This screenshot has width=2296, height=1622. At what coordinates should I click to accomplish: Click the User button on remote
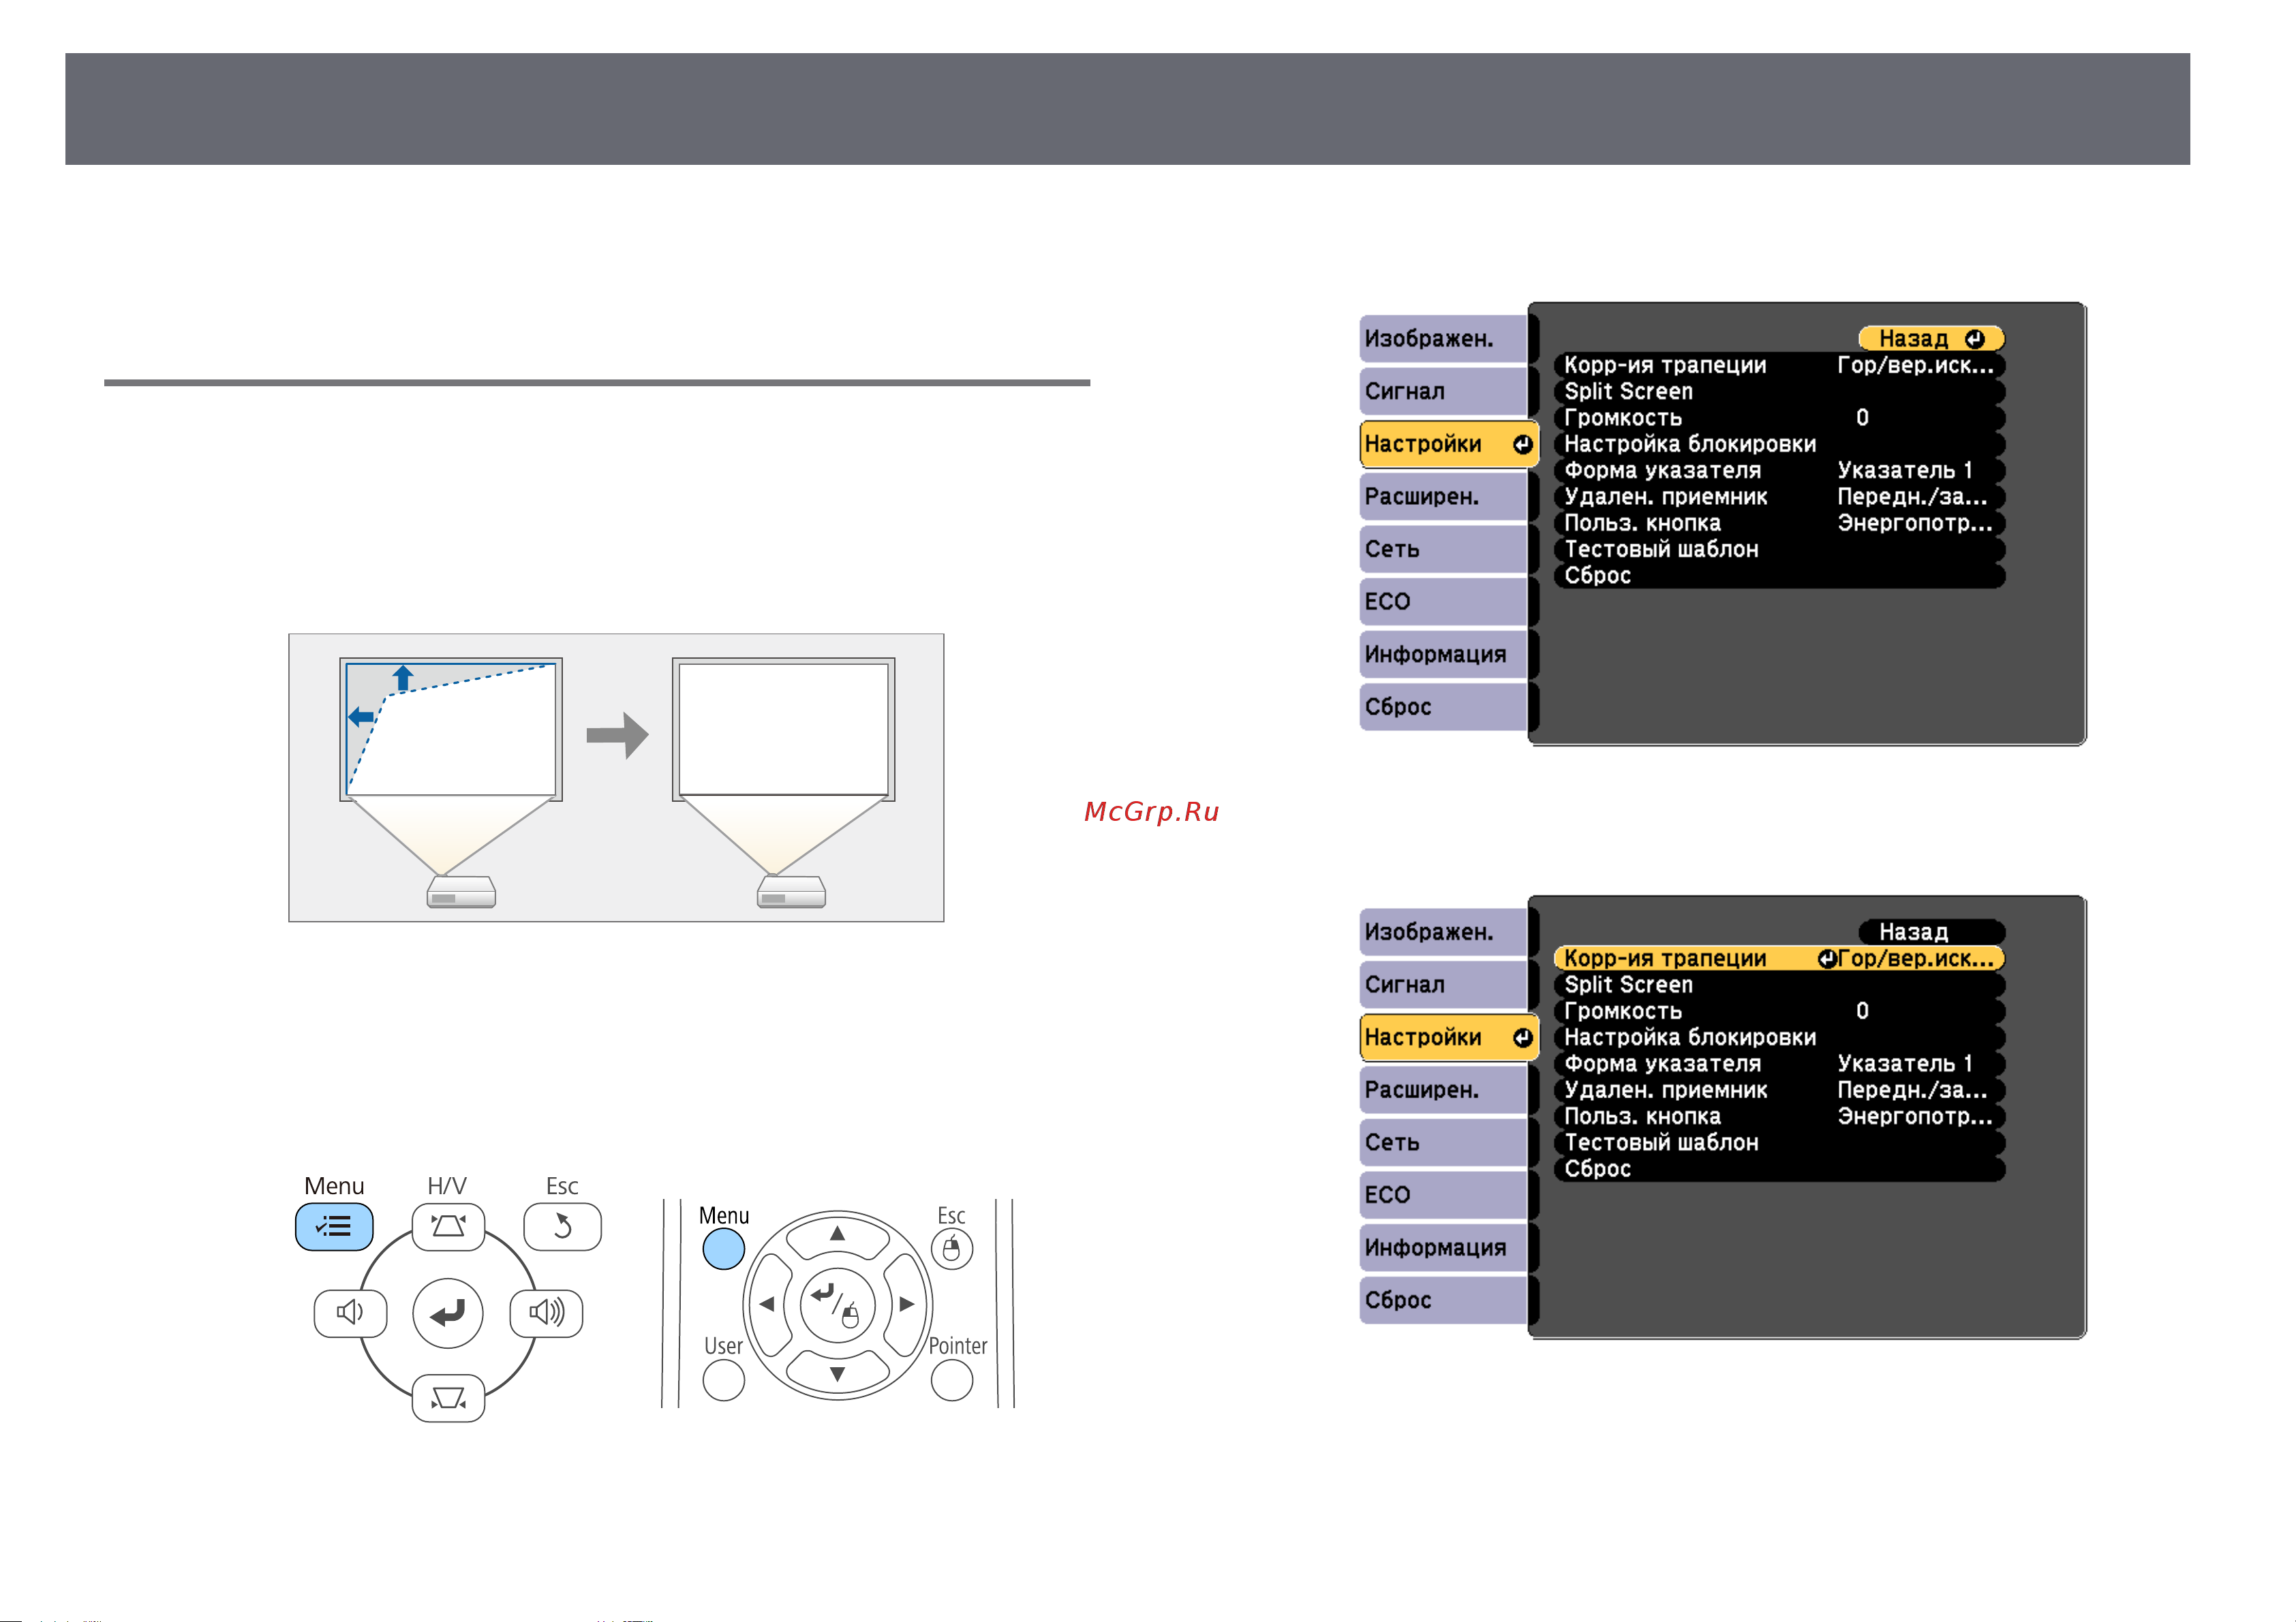point(723,1380)
